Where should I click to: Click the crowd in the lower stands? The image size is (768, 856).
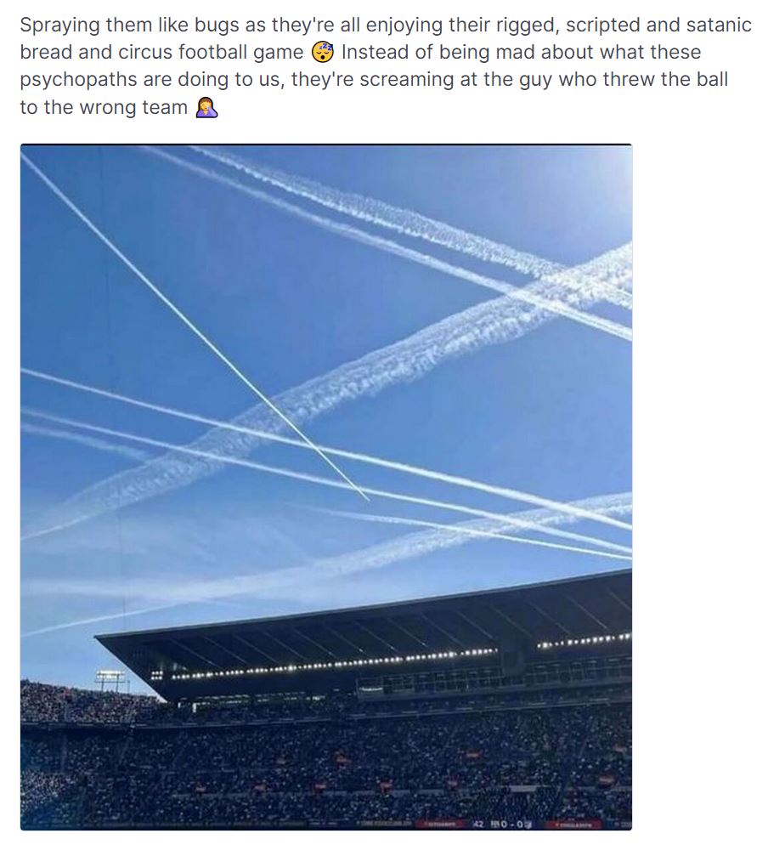[x=326, y=764]
